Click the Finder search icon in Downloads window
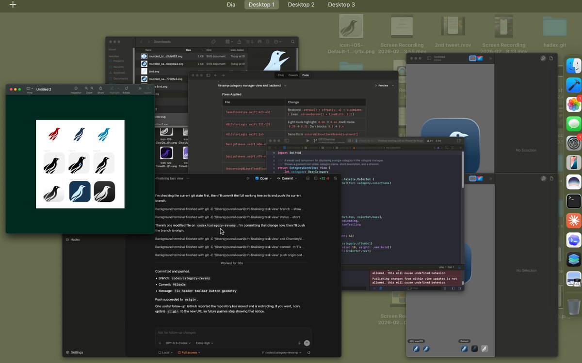Image resolution: width=582 pixels, height=363 pixels. [x=293, y=42]
